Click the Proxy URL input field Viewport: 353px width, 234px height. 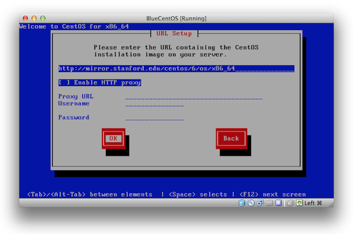tap(194, 97)
